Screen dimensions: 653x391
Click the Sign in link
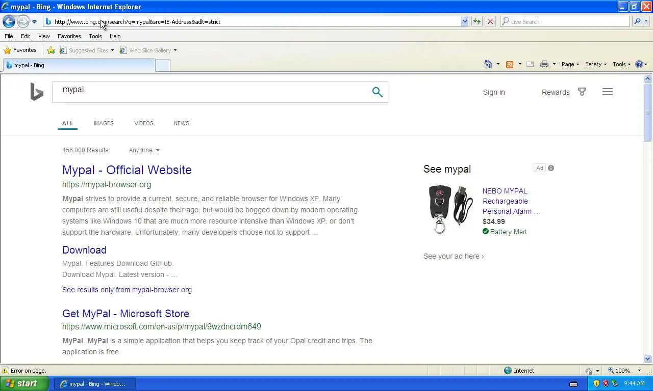494,92
